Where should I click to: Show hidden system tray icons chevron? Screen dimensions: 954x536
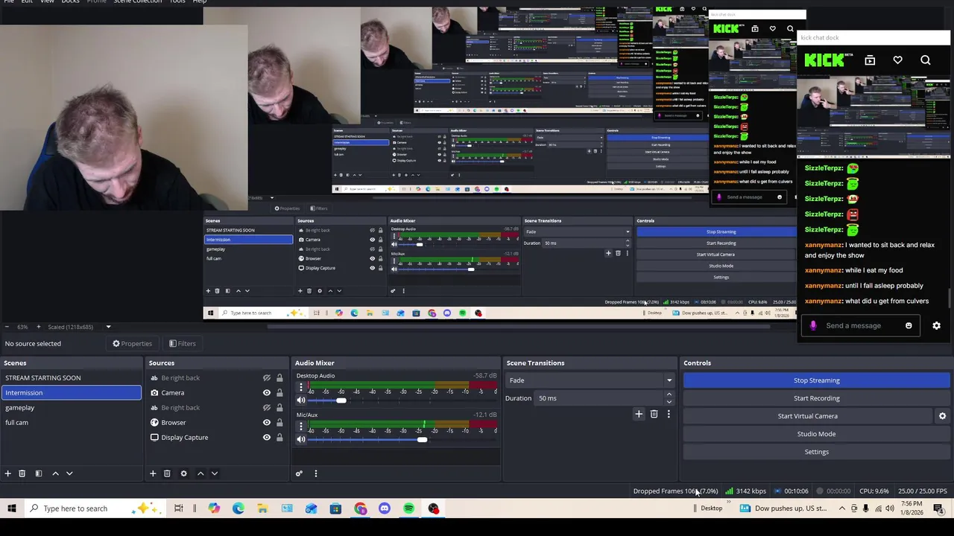842,508
